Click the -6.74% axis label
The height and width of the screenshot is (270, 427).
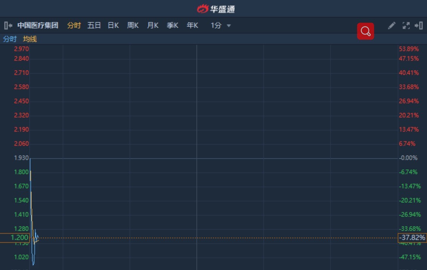pos(408,172)
